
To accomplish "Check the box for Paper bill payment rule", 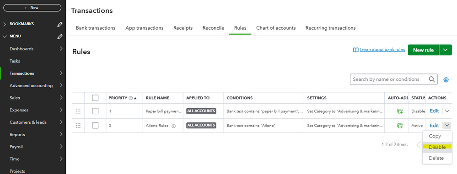I will pyautogui.click(x=95, y=111).
